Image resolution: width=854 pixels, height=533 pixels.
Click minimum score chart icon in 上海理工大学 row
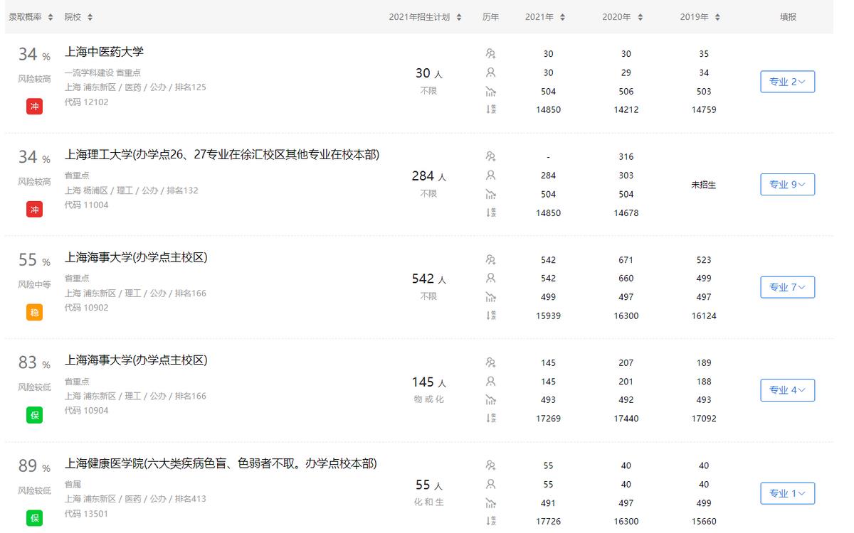490,194
